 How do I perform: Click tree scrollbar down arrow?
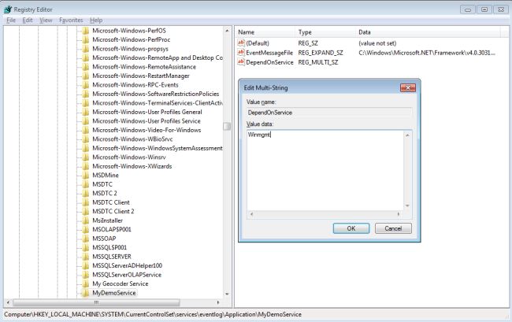coord(227,294)
